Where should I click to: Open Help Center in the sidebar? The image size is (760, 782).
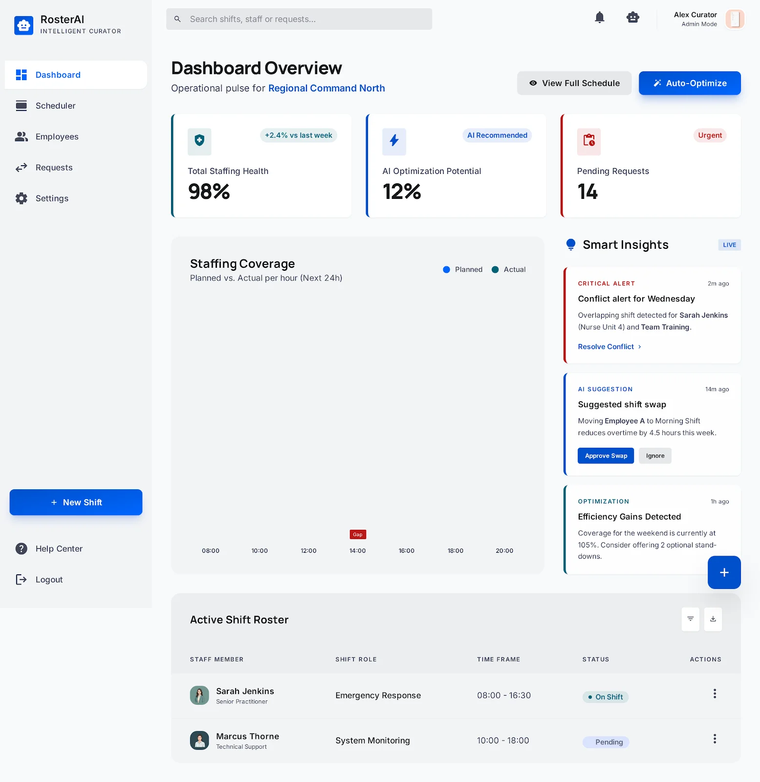(x=76, y=548)
